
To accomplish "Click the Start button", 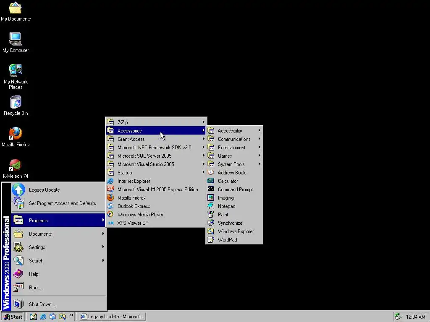I will pyautogui.click(x=12, y=317).
